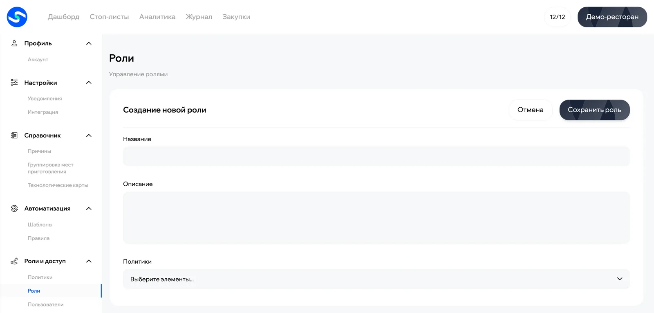The width and height of the screenshot is (654, 313).
Task: Click the Автоматизация section header text
Action: point(47,209)
